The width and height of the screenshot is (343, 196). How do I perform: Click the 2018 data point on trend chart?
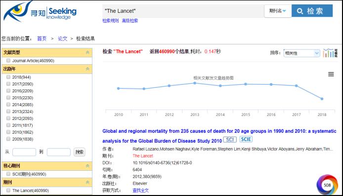(x=322, y=99)
